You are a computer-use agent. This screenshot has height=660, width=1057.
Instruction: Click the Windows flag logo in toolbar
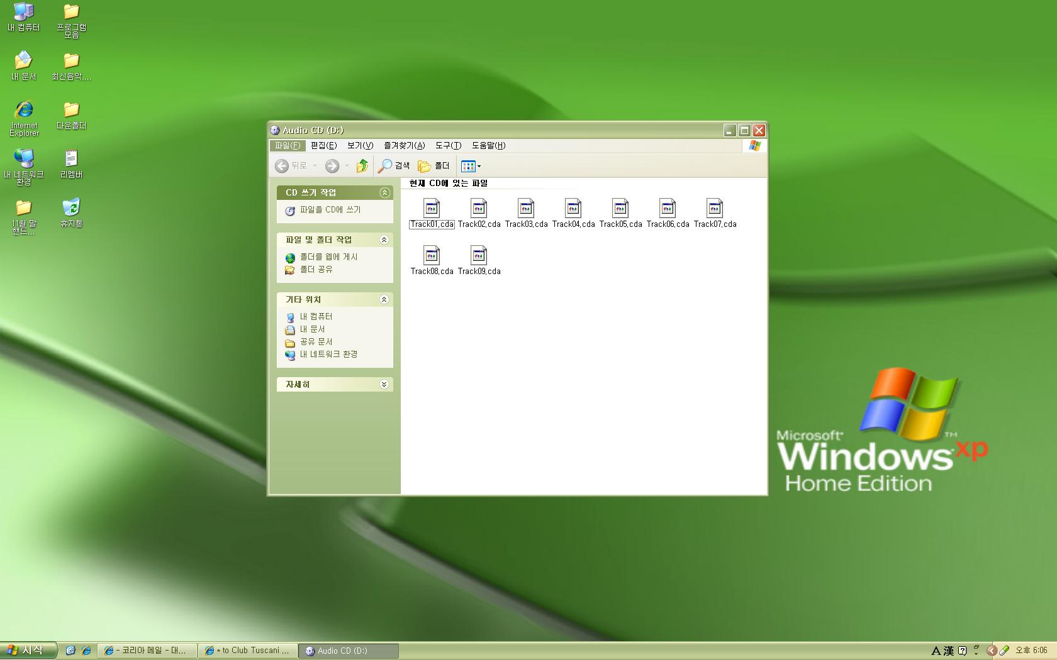coord(755,146)
